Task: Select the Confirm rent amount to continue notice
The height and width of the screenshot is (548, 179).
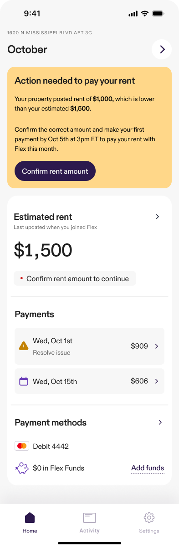Action: [x=75, y=278]
